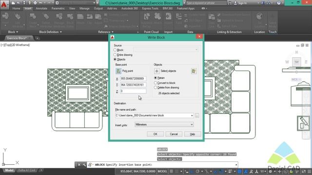Click the polar tracking icon in status bar

(197, 172)
